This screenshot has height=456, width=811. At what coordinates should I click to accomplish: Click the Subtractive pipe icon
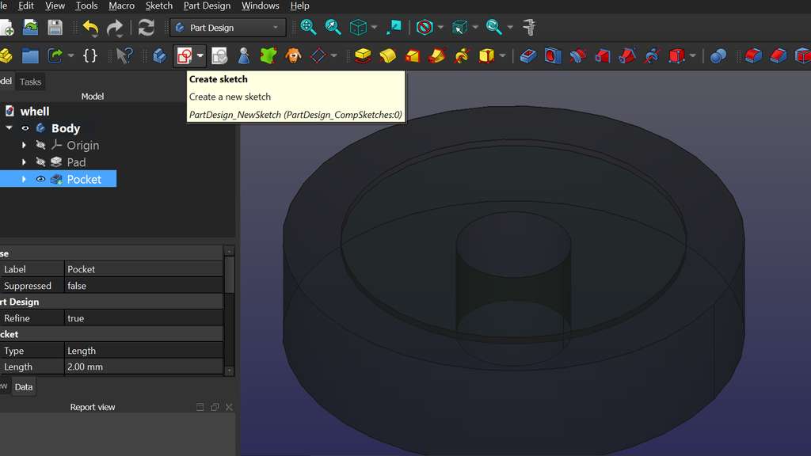(x=627, y=55)
